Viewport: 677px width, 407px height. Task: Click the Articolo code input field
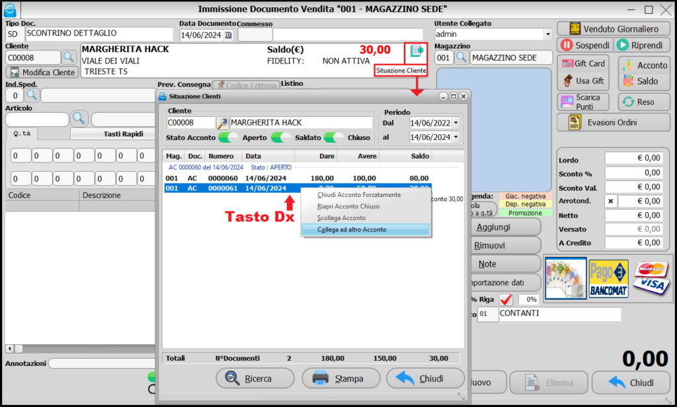[x=37, y=119]
